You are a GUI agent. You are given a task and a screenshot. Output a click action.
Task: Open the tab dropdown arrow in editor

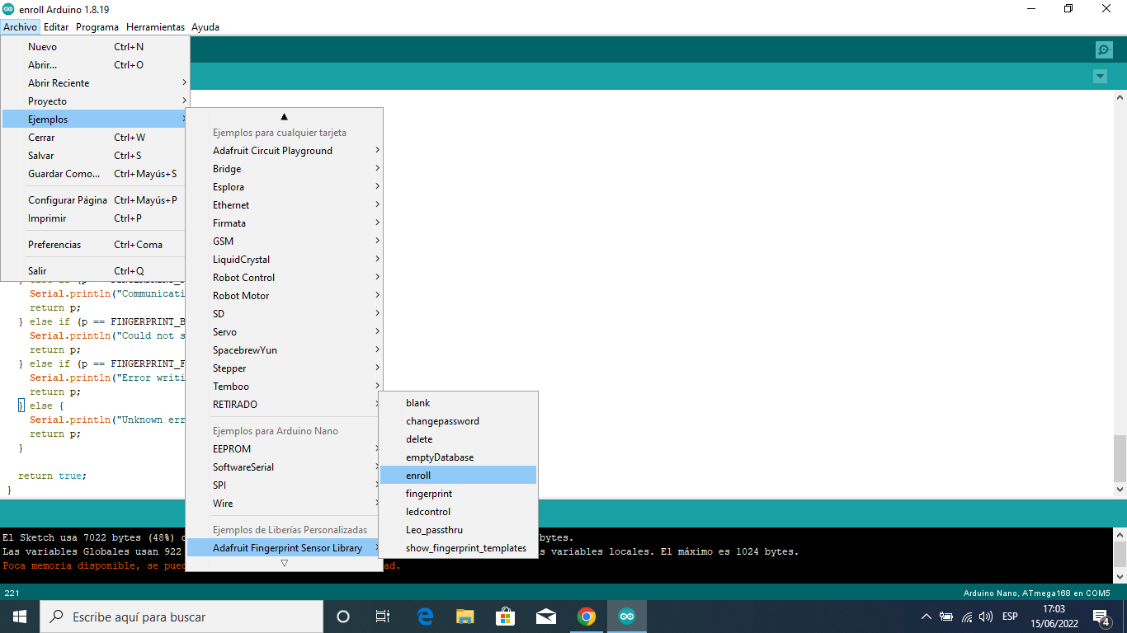[1100, 77]
